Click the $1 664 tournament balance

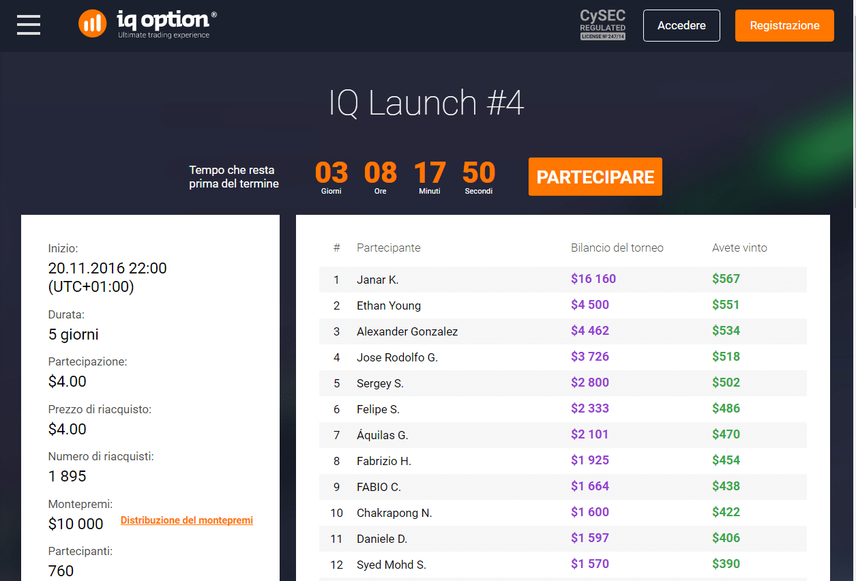[x=590, y=486]
